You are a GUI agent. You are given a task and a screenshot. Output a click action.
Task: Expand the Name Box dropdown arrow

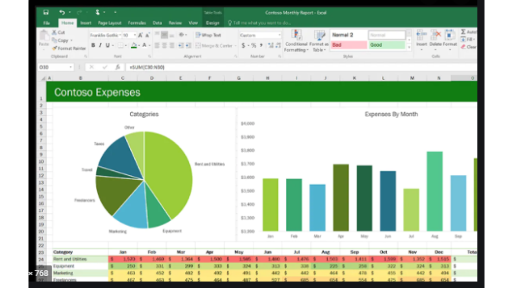71,67
